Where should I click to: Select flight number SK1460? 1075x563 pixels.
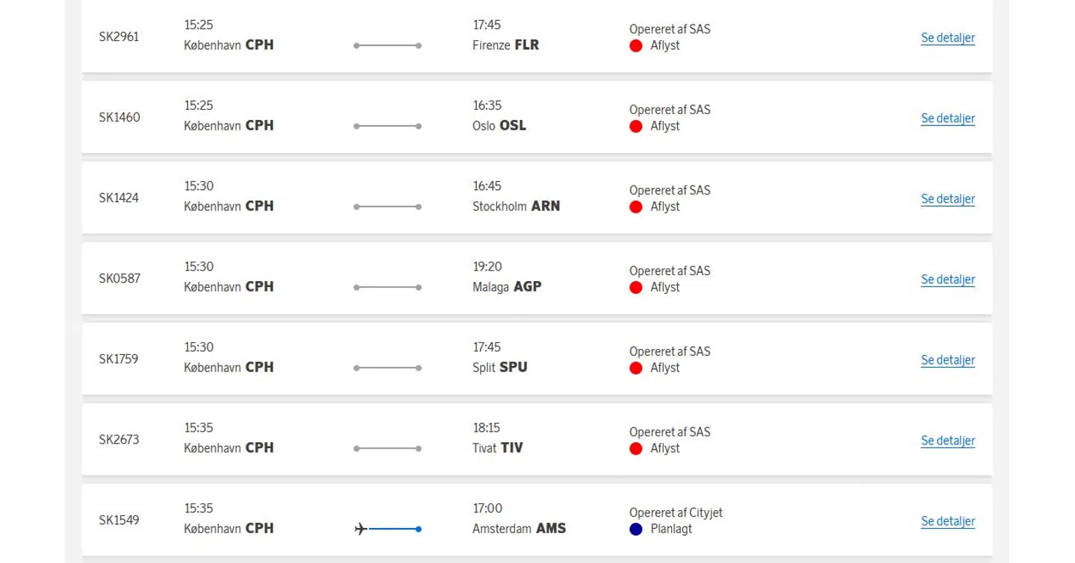[119, 117]
